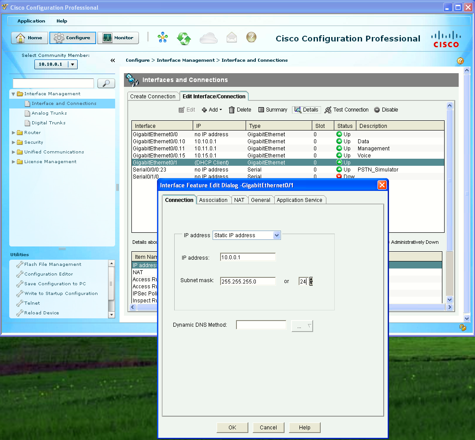
Task: Click the envelope feedback icon
Action: click(232, 37)
